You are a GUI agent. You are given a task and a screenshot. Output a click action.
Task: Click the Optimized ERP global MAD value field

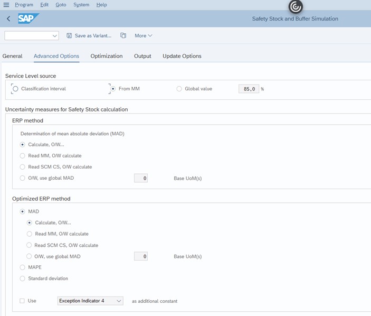(x=141, y=256)
